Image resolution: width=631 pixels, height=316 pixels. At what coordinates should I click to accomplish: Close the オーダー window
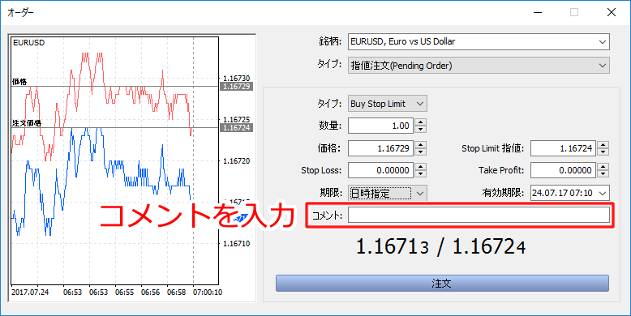(x=612, y=12)
